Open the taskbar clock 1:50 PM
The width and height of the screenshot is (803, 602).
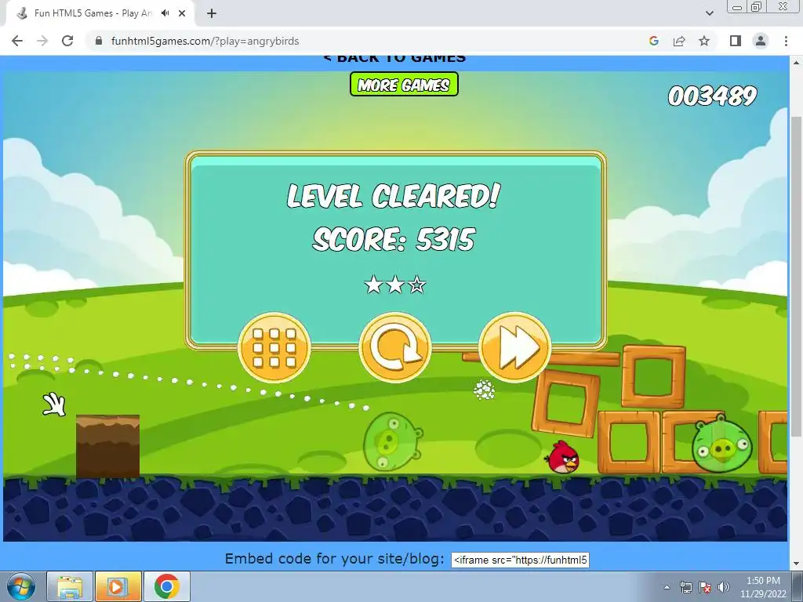coord(763,587)
